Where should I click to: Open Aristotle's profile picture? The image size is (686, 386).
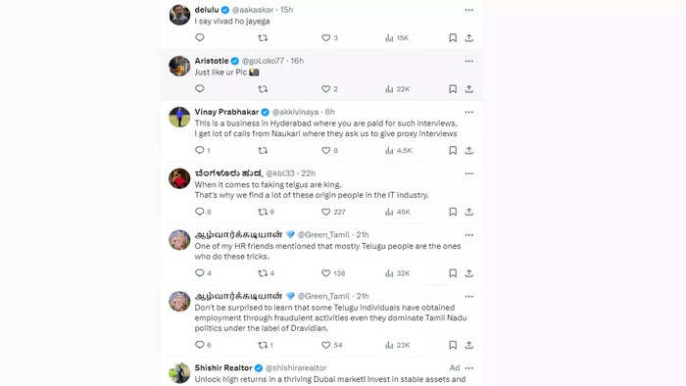pyautogui.click(x=179, y=66)
